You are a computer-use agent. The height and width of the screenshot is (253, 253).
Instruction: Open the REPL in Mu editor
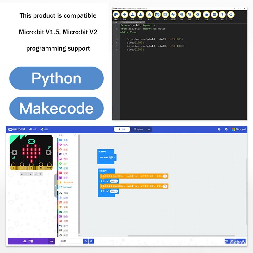(165, 15)
